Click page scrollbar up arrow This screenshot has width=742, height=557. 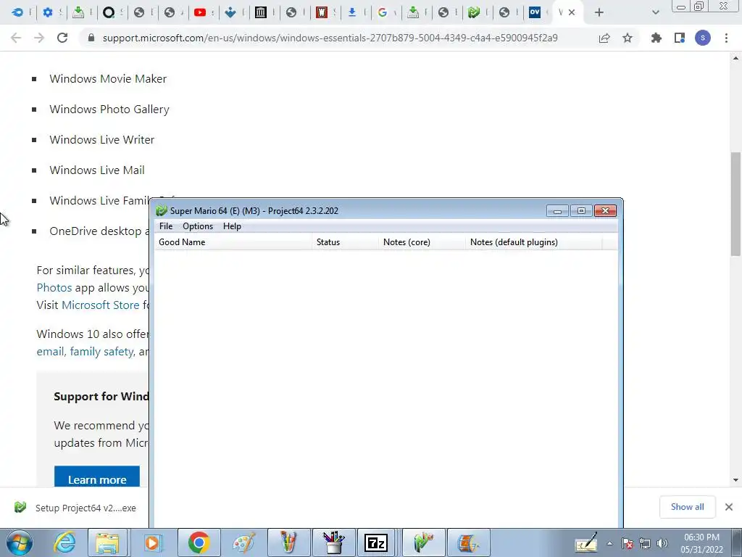[x=736, y=58]
